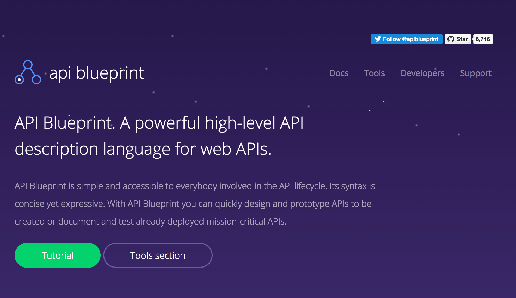The image size is (516, 298).
Task: Go to the Tools navigation item
Action: (374, 73)
